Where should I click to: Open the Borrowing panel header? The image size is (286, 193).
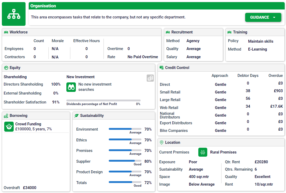(36, 116)
